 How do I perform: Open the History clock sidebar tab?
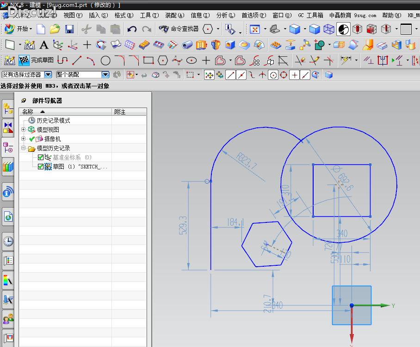pos(8,241)
